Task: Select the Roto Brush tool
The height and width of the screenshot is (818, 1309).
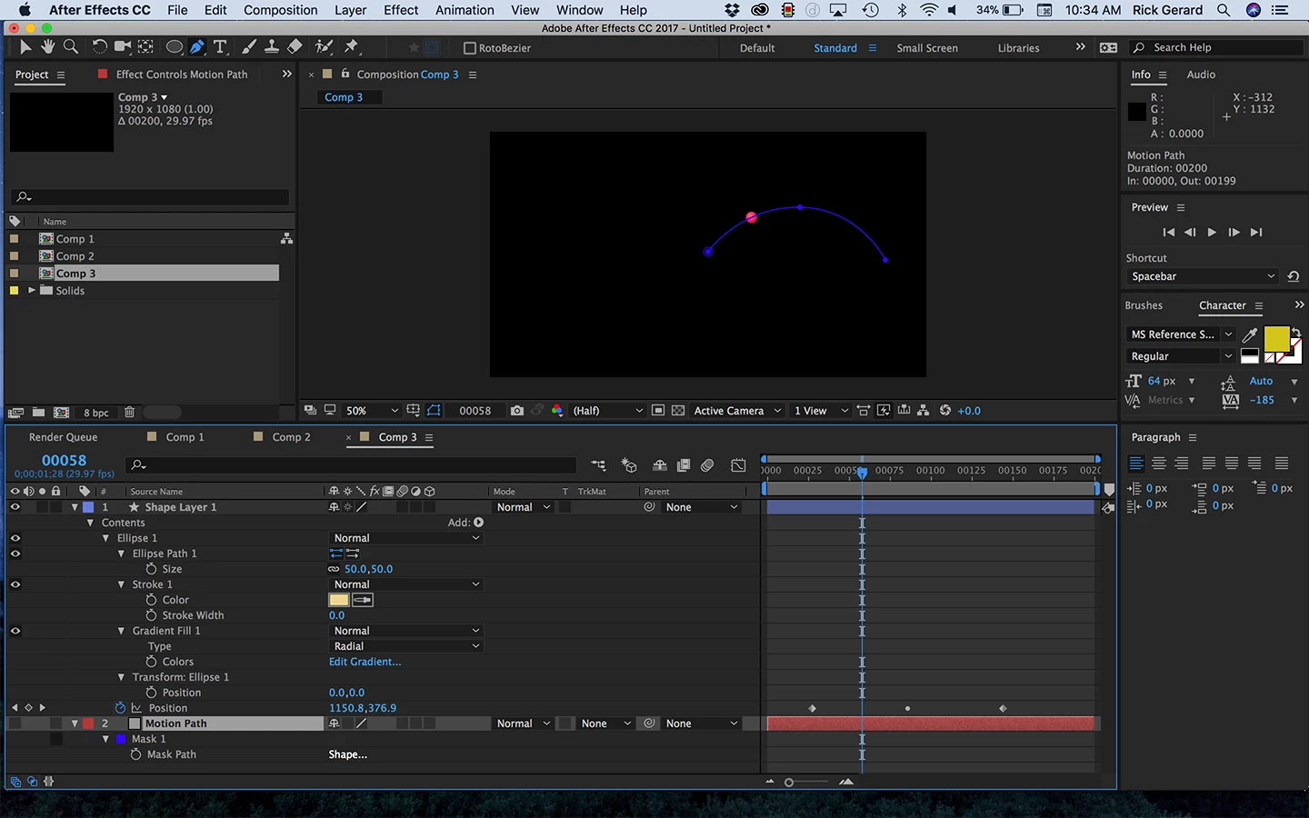Action: click(x=323, y=47)
